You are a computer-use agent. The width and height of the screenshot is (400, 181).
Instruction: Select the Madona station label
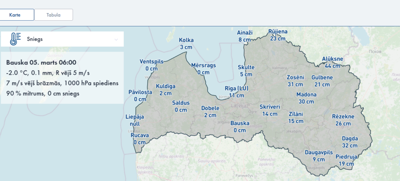click(x=306, y=98)
